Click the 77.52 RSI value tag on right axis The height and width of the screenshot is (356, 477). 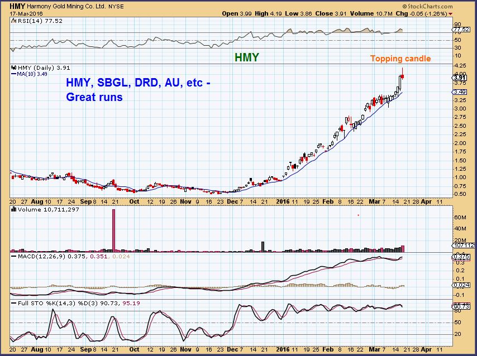tap(461, 30)
